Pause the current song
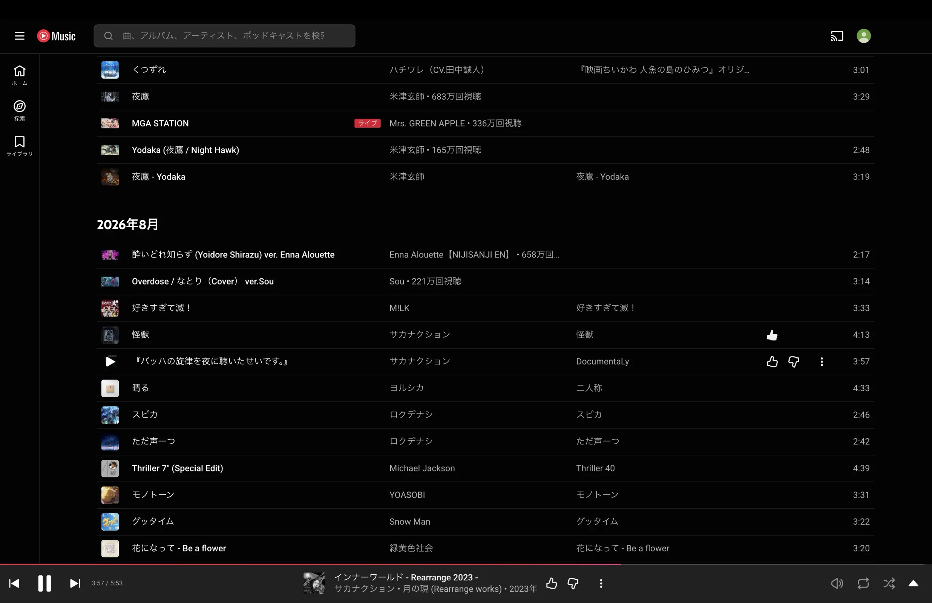Viewport: 932px width, 603px height. coord(44,583)
